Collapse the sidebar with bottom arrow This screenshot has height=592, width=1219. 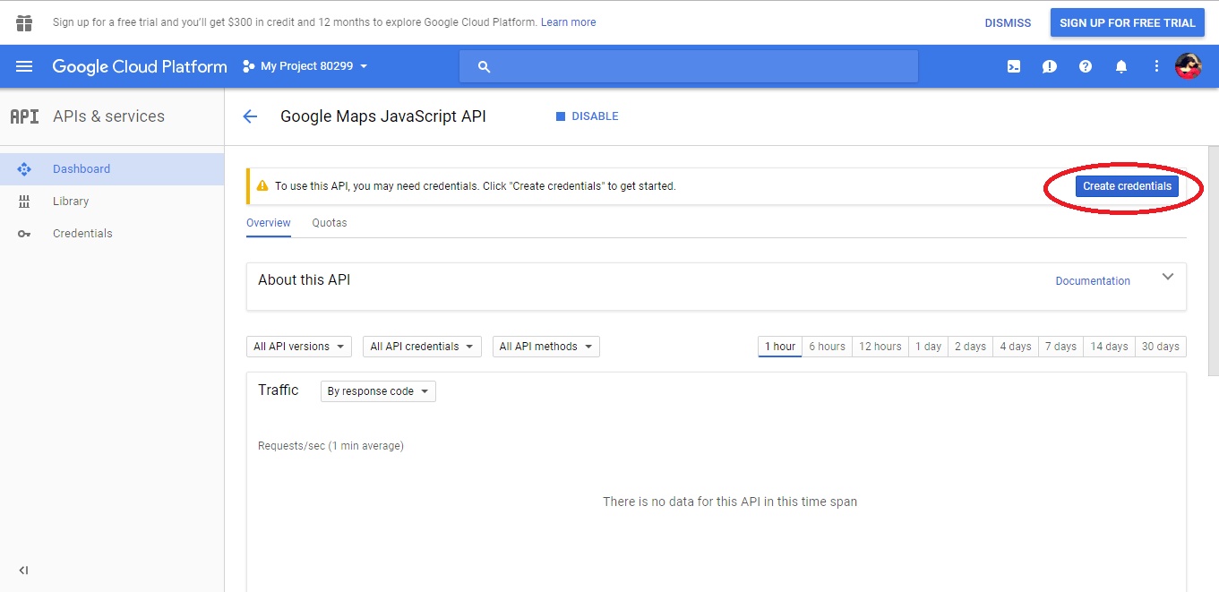24,571
